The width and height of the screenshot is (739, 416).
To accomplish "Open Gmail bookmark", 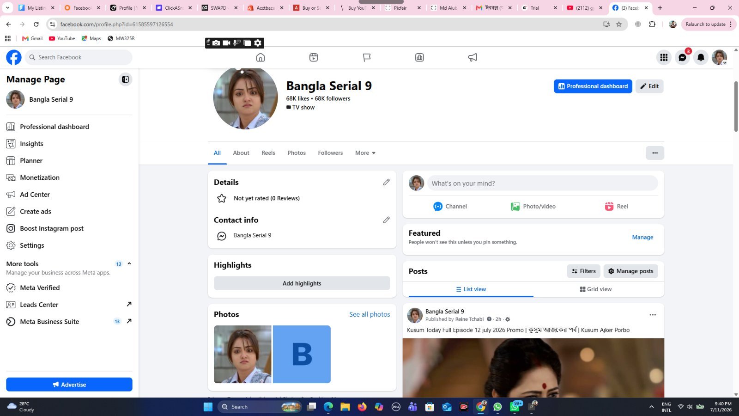I will (x=32, y=38).
